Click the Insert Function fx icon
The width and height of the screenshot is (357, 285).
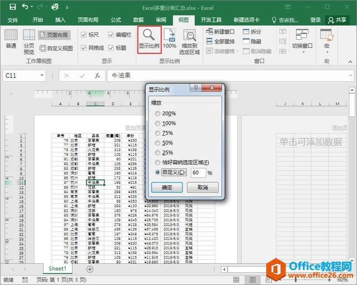pos(98,76)
